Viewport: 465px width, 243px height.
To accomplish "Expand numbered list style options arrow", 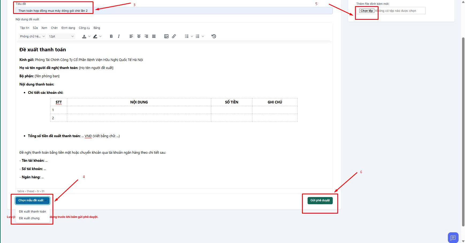I will coord(203,36).
